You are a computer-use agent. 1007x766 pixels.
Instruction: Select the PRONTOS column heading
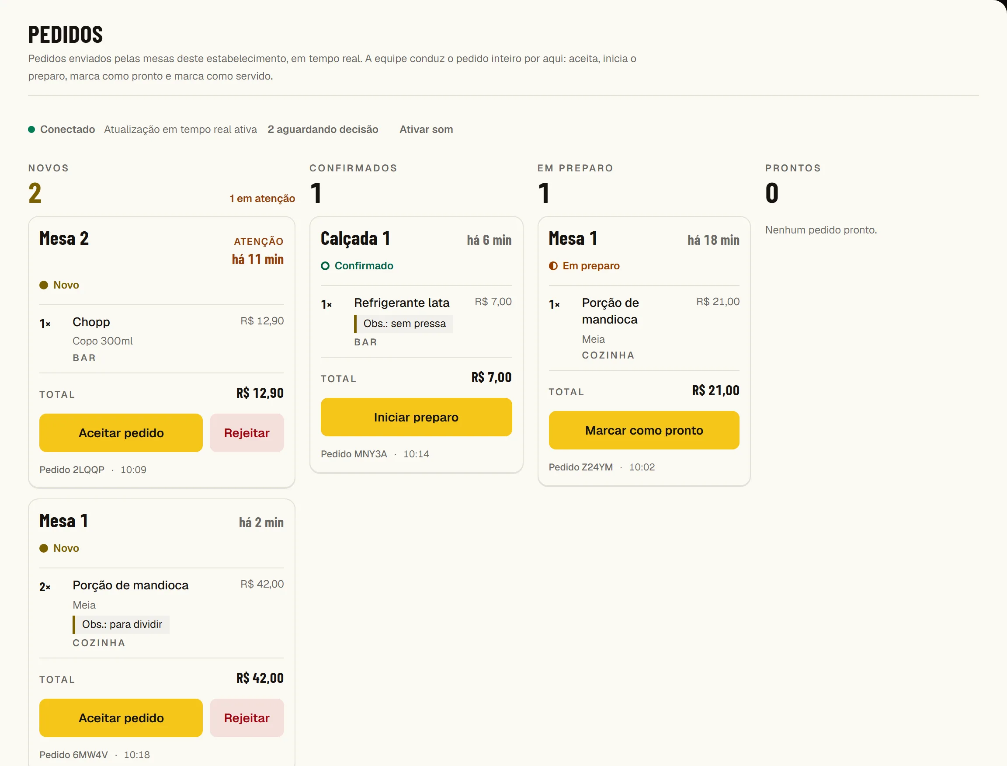(x=793, y=168)
